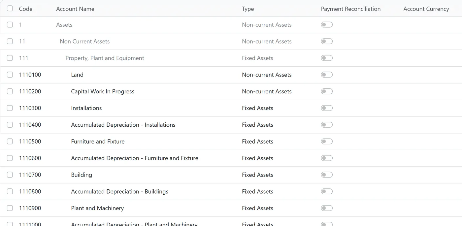Tick checkbox for code 1110600

(x=10, y=158)
